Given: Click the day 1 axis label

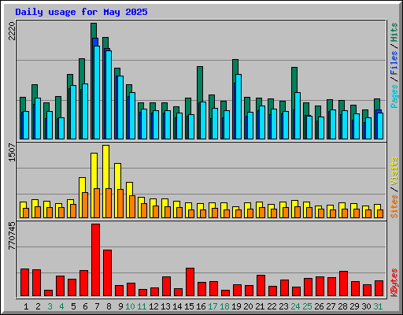Looking at the screenshot, I should point(26,306).
